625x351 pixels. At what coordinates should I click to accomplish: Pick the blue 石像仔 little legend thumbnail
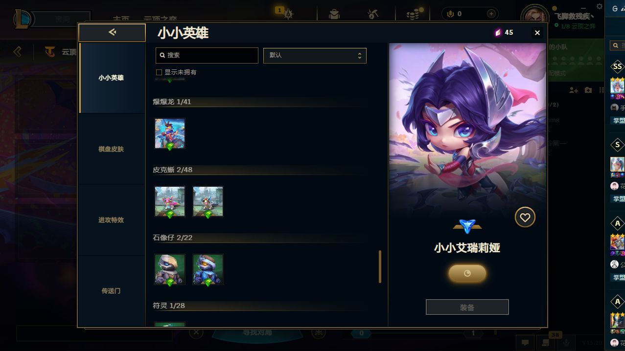(208, 269)
